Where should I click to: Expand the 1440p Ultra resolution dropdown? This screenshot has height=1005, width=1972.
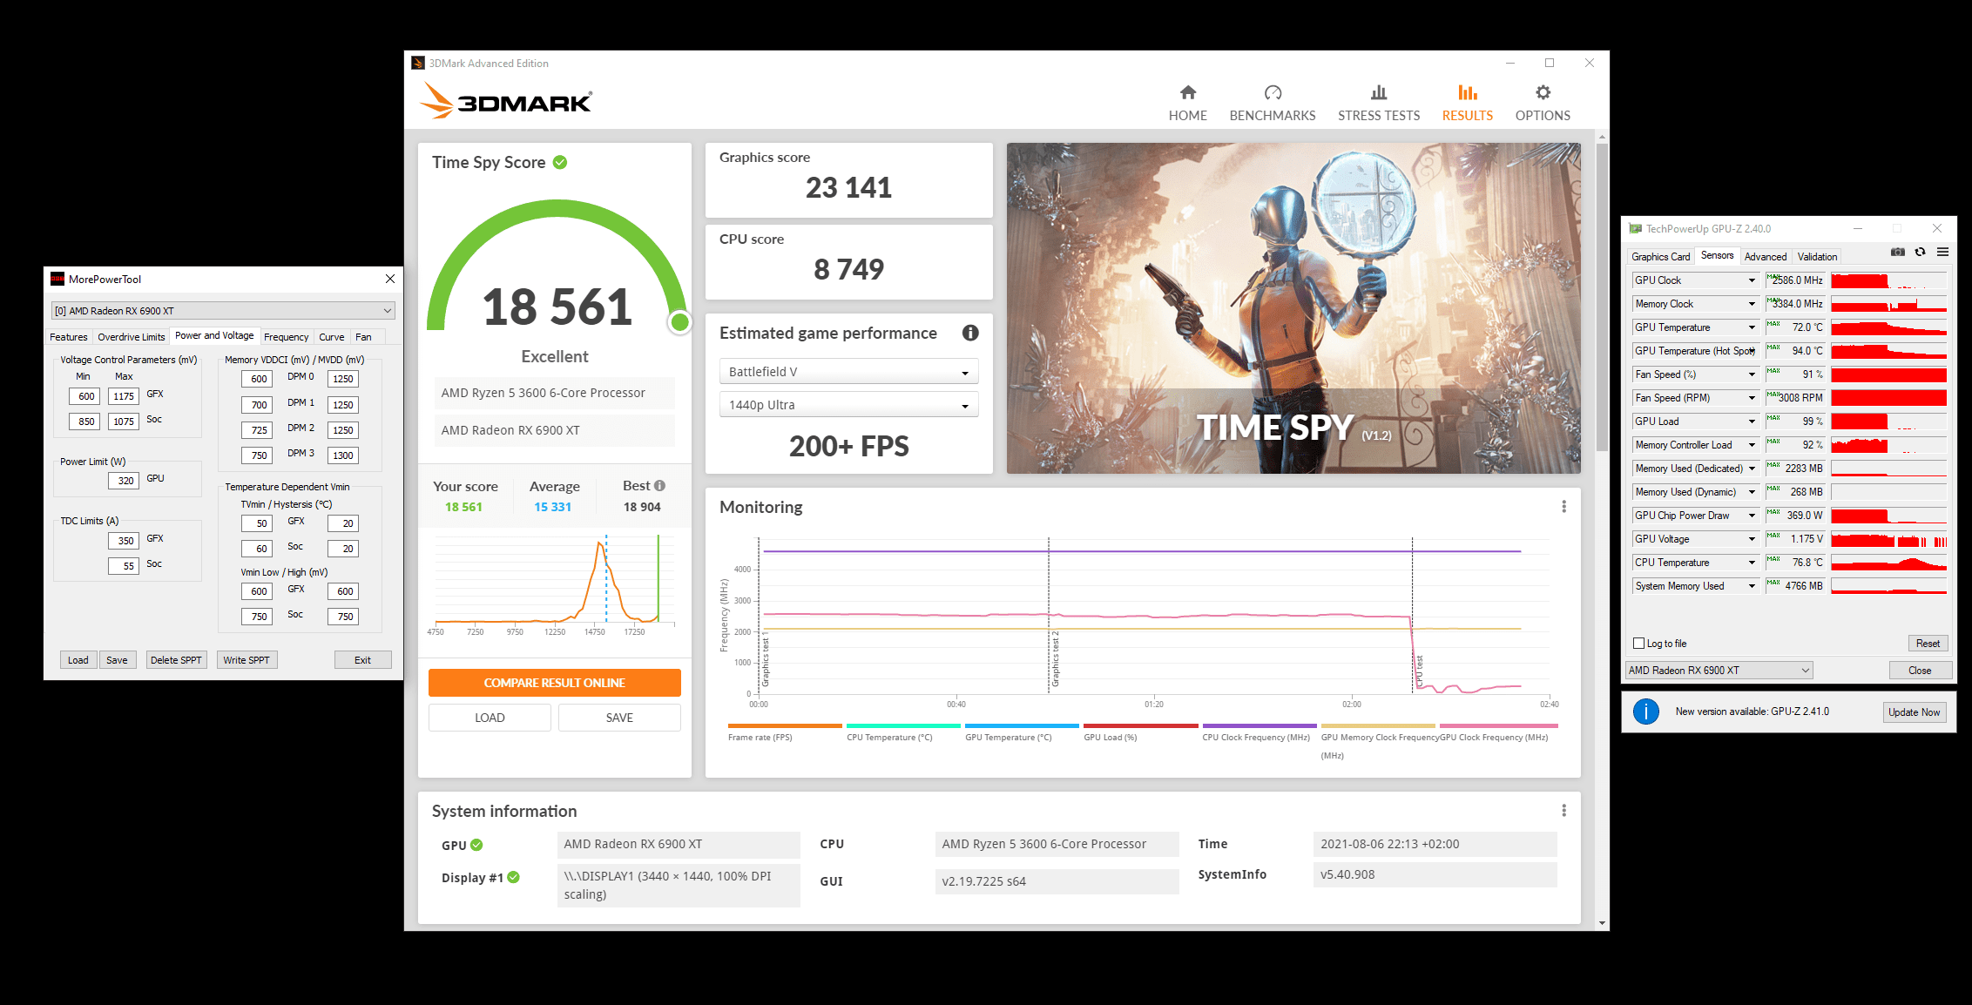coord(848,405)
